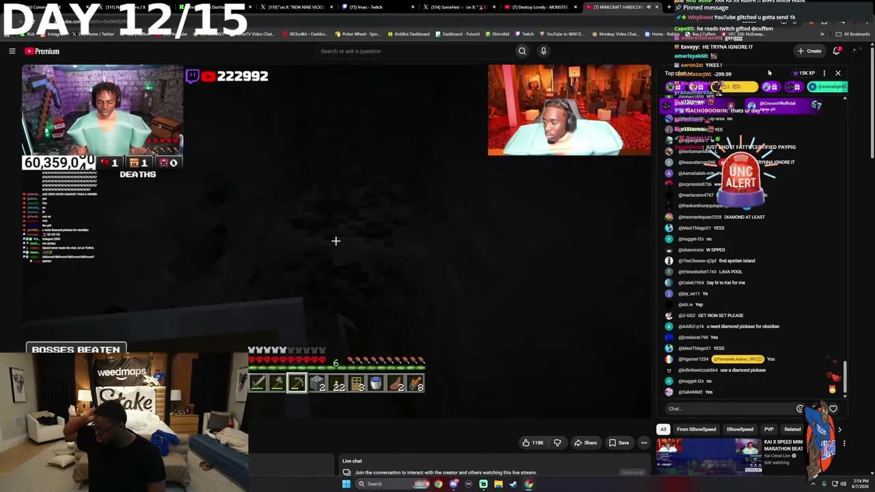This screenshot has height=492, width=875.
Task: Open the clock showing 2:54 PM
Action: tap(861, 484)
